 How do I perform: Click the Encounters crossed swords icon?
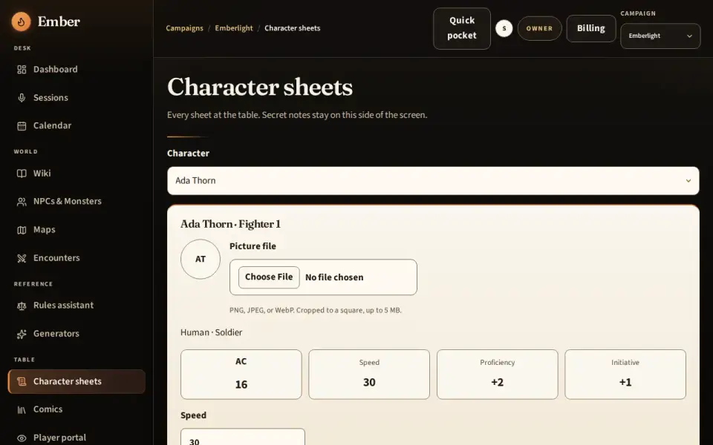(22, 258)
